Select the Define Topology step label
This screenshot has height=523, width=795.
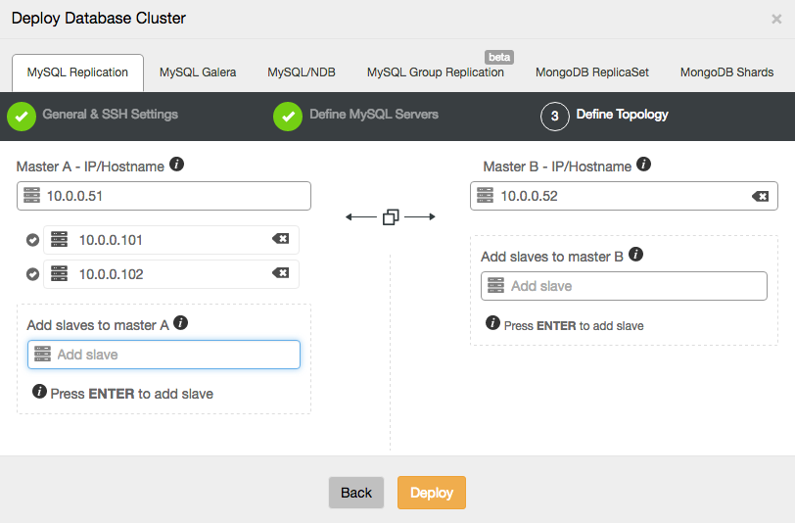pyautogui.click(x=622, y=115)
